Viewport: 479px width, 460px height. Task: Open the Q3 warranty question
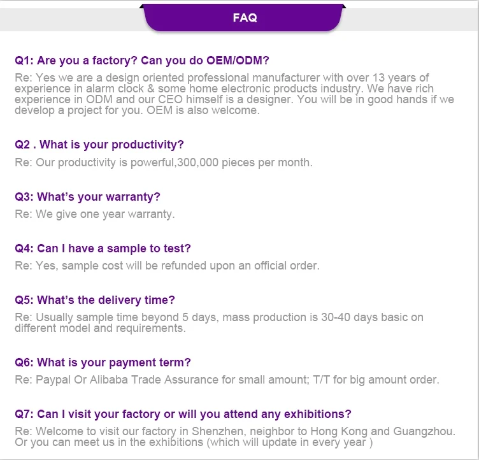(x=88, y=197)
